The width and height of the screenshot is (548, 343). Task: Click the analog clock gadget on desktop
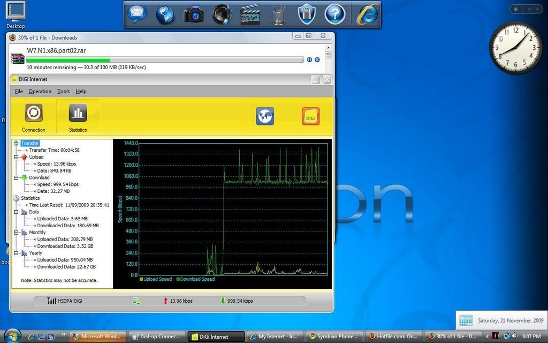tap(515, 48)
